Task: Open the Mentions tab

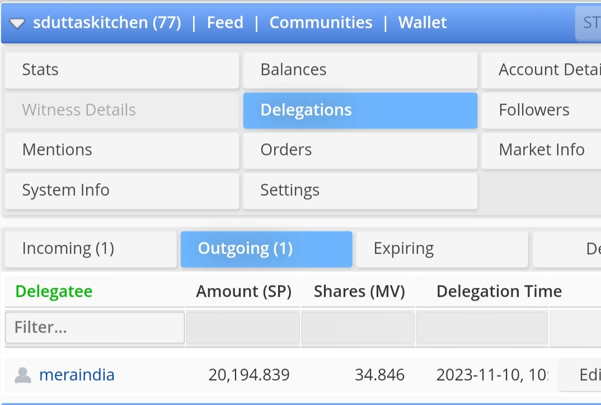Action: [x=122, y=150]
